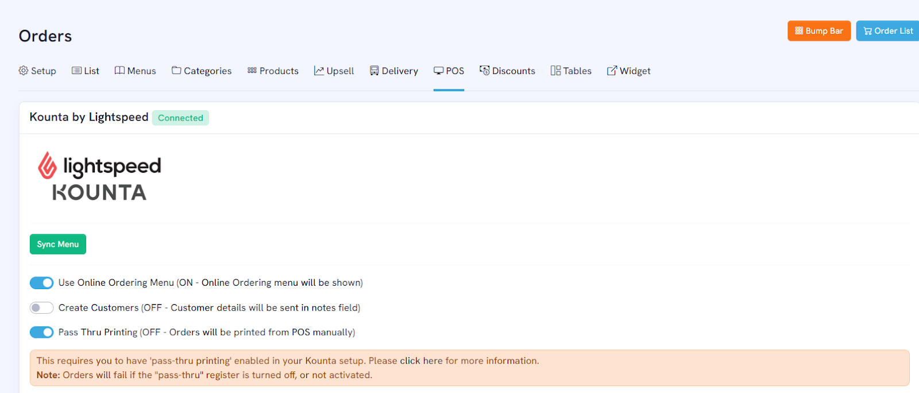
Task: Click the Tables layout icon
Action: [x=555, y=71]
